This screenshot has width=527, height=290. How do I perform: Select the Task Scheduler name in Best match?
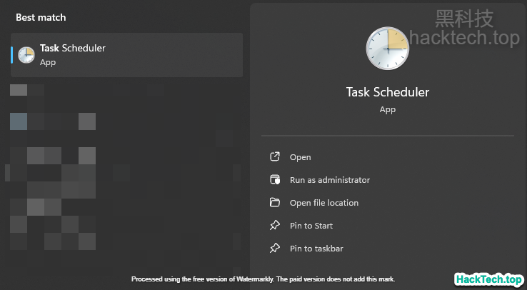pyautogui.click(x=73, y=49)
